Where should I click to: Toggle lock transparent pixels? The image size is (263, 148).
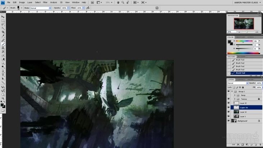point(234,87)
